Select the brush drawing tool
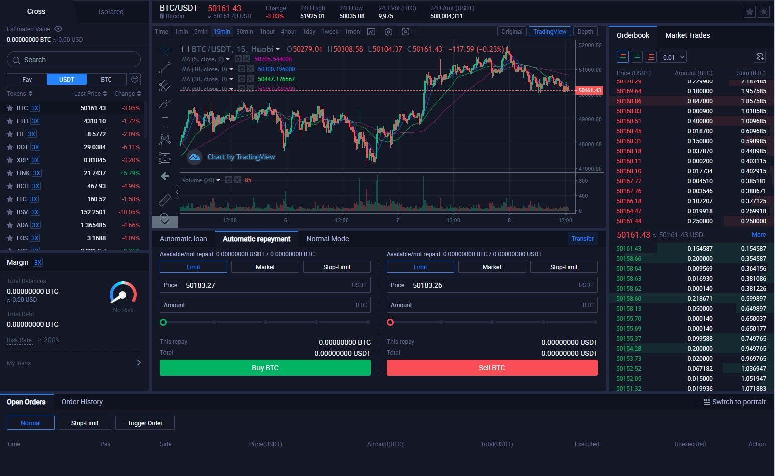 click(x=165, y=104)
